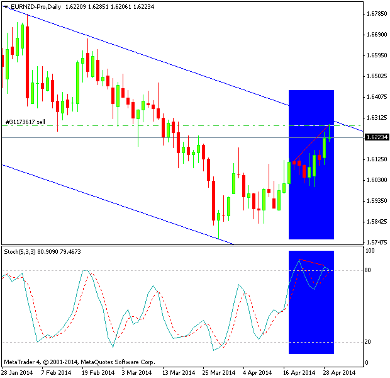This screenshot has height=378, width=390.
Task: Select the red trendline over recent candles
Action: (x=311, y=143)
